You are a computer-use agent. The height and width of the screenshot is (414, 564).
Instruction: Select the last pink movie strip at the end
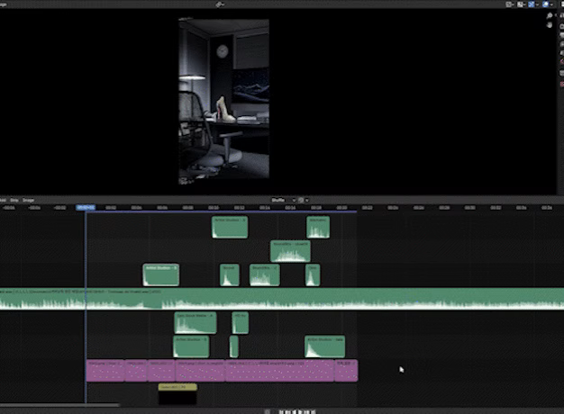(x=346, y=371)
